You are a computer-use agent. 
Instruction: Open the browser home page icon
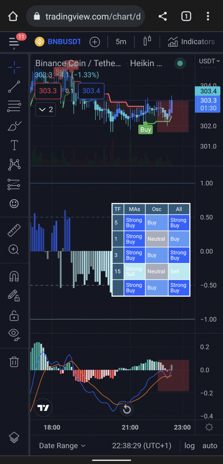tap(13, 16)
